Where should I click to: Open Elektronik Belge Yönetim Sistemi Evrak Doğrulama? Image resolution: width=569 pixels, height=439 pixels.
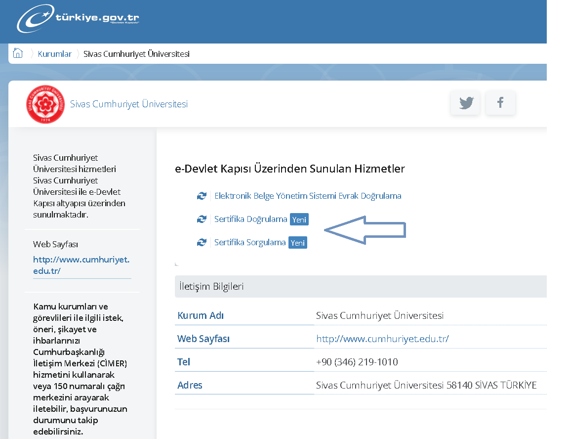coord(308,196)
